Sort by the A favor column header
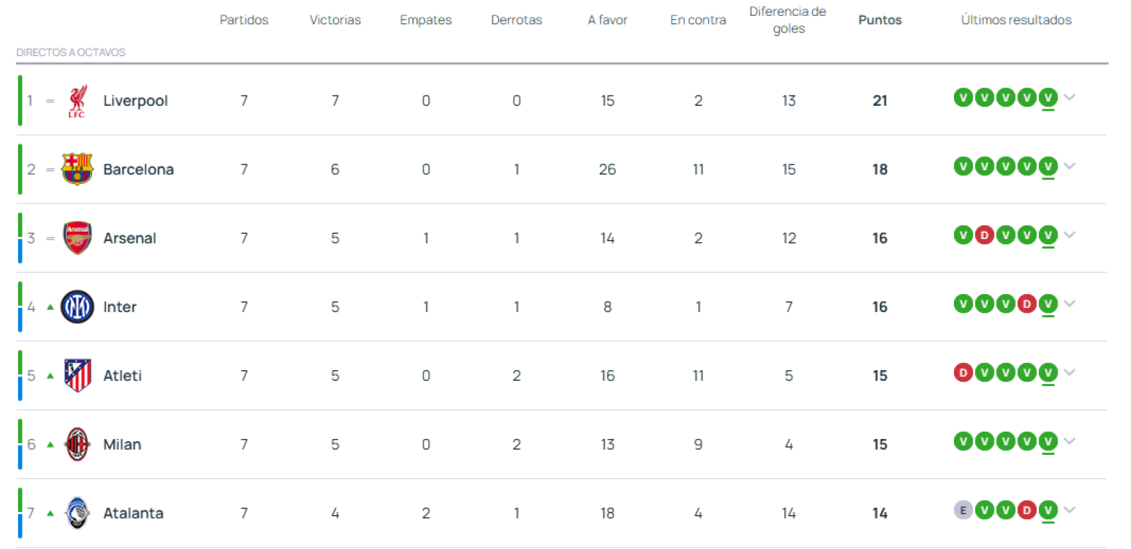 pyautogui.click(x=607, y=20)
